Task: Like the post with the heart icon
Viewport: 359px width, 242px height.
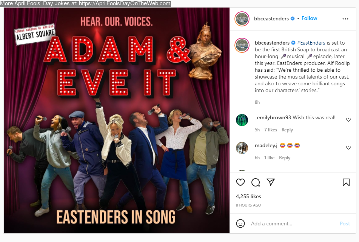Action: (x=240, y=182)
